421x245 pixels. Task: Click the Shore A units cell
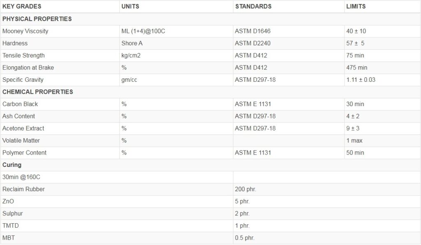coord(132,43)
